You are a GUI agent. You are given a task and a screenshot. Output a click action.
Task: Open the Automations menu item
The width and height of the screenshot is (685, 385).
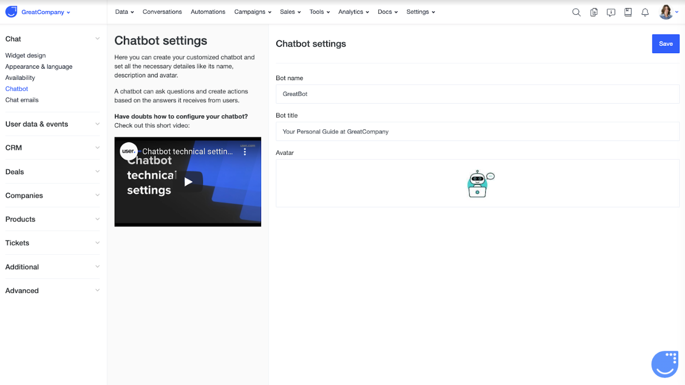coord(208,12)
